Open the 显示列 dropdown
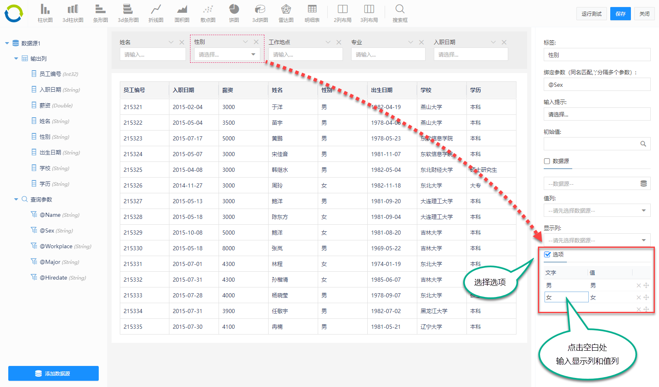This screenshot has width=659, height=387. (x=597, y=240)
